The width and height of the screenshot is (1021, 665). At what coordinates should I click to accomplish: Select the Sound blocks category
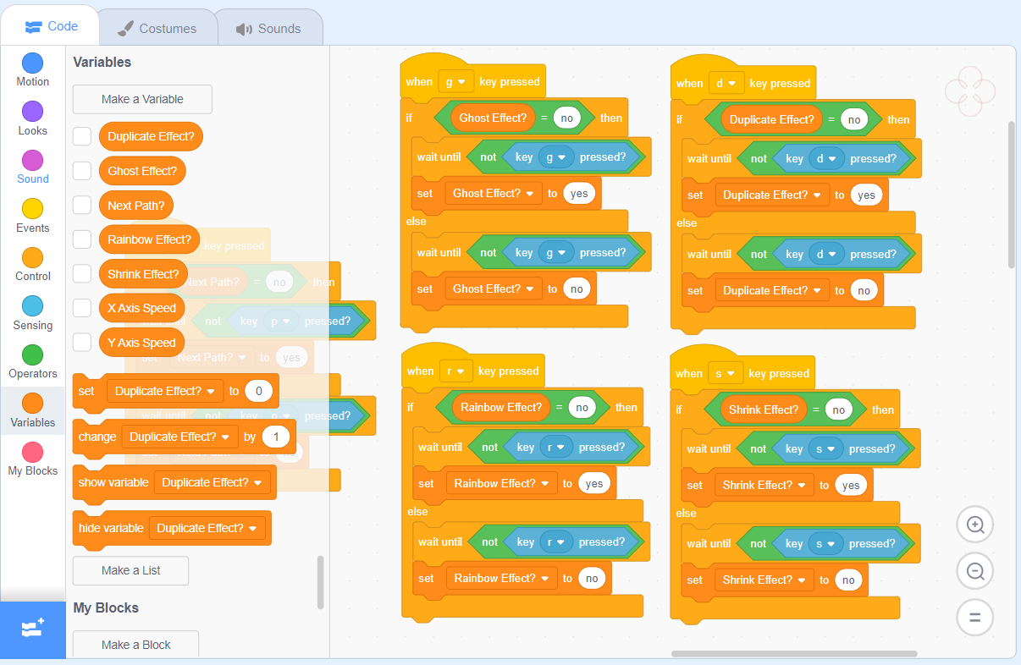(32, 166)
